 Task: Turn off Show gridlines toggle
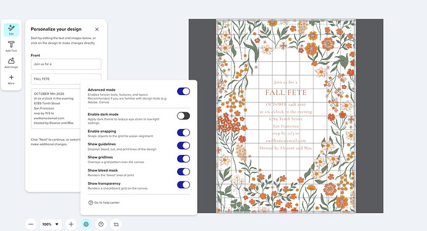[183, 159]
